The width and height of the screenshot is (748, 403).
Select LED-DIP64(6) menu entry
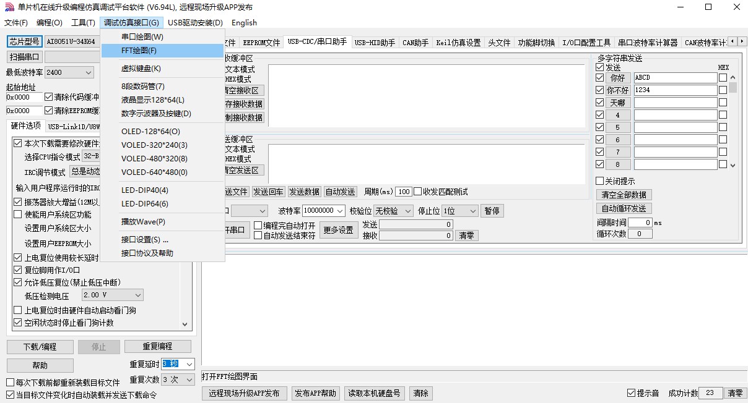click(x=162, y=204)
